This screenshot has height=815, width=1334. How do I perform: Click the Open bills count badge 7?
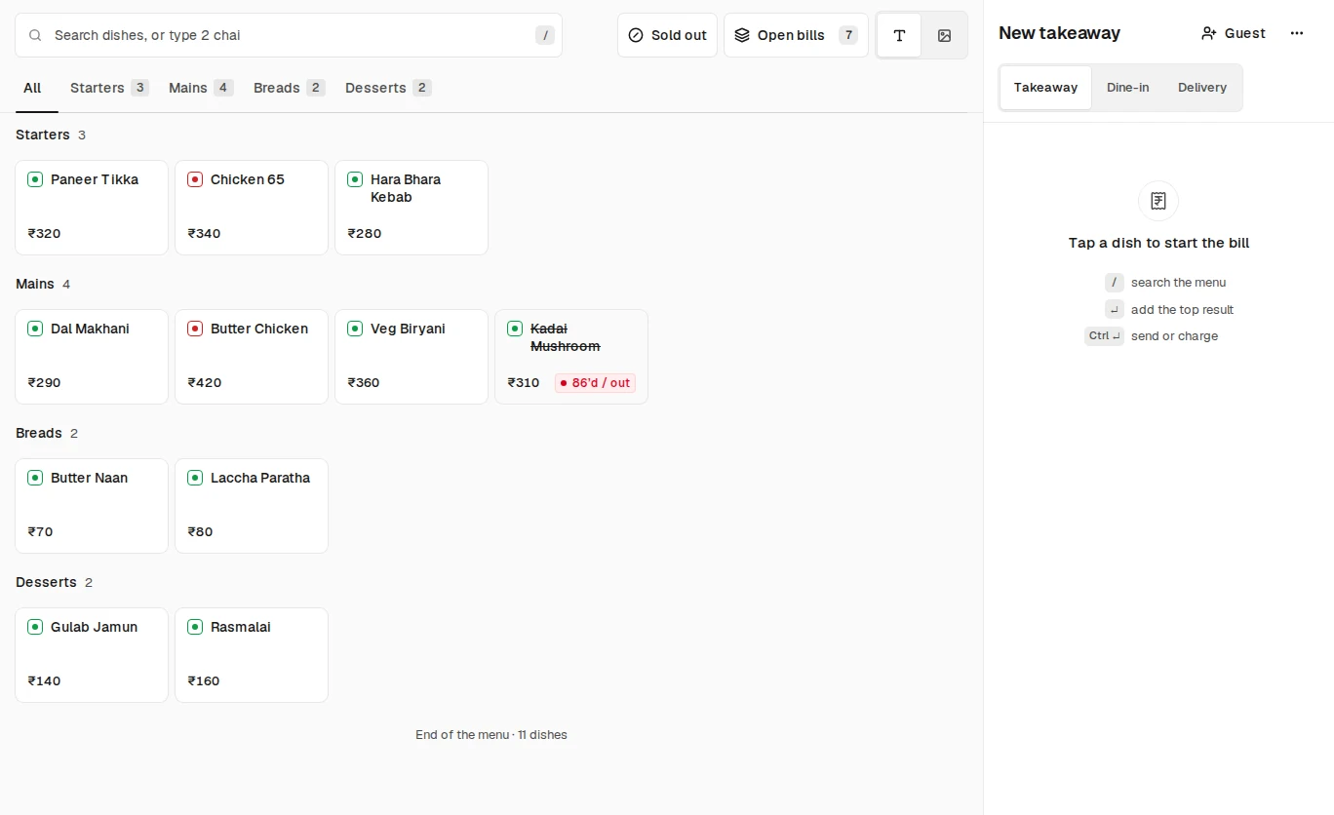[x=848, y=35]
